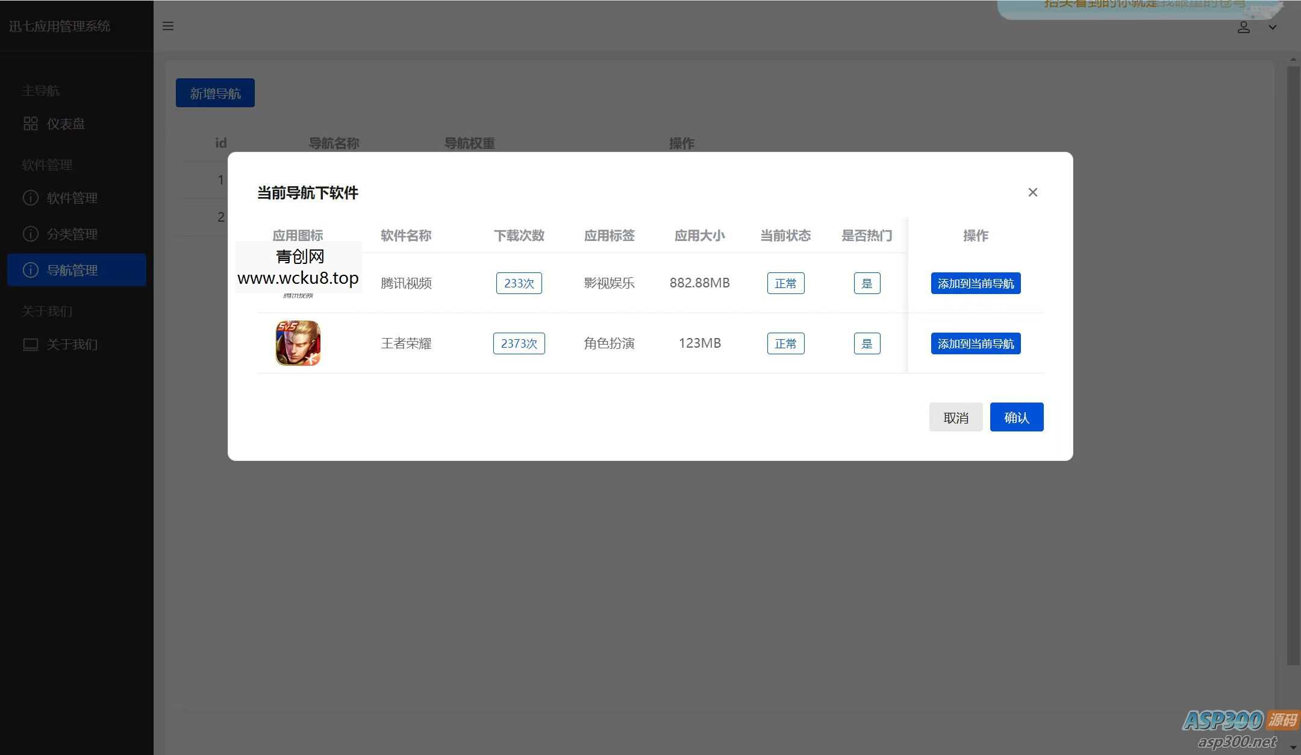
Task: Confirm dialog with 确认 button
Action: 1016,417
